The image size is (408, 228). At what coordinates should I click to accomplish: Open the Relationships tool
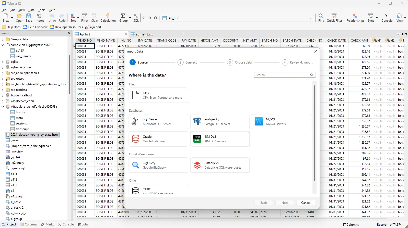click(x=355, y=18)
